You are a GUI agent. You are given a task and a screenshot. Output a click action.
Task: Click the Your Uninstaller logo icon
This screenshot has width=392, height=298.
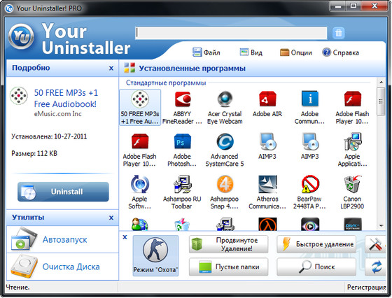[21, 36]
